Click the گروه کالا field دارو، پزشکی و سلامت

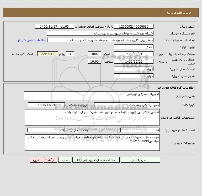click(x=127, y=105)
